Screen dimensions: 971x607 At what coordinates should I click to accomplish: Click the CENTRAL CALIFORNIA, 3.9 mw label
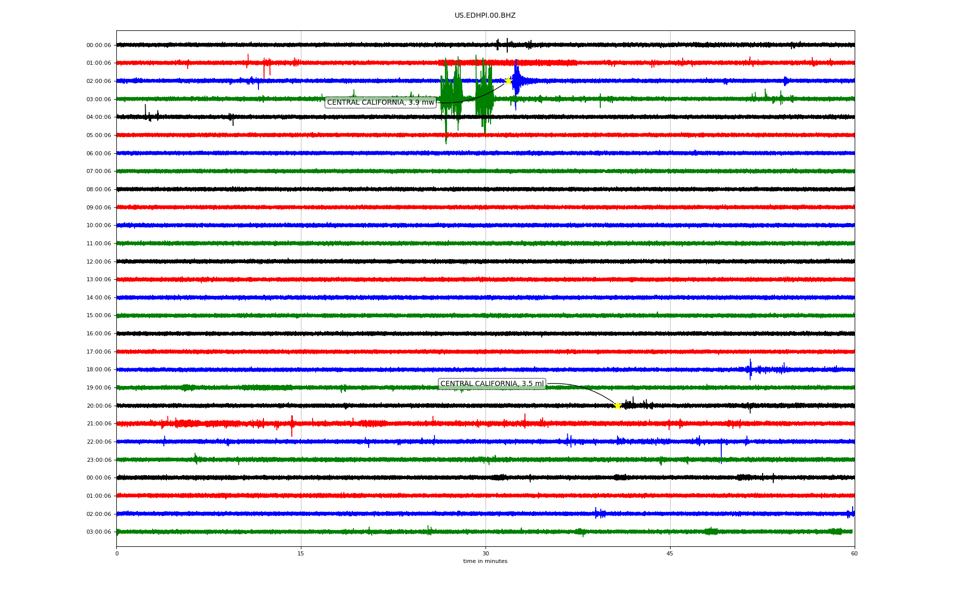380,103
